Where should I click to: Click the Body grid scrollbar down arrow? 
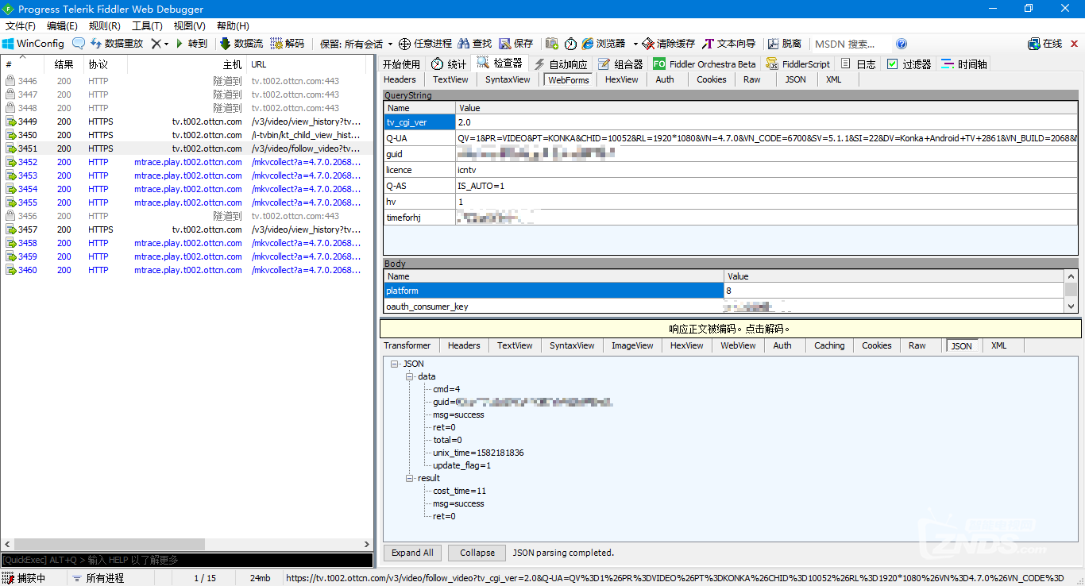tap(1071, 306)
